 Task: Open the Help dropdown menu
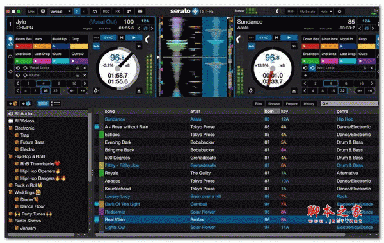click(326, 12)
